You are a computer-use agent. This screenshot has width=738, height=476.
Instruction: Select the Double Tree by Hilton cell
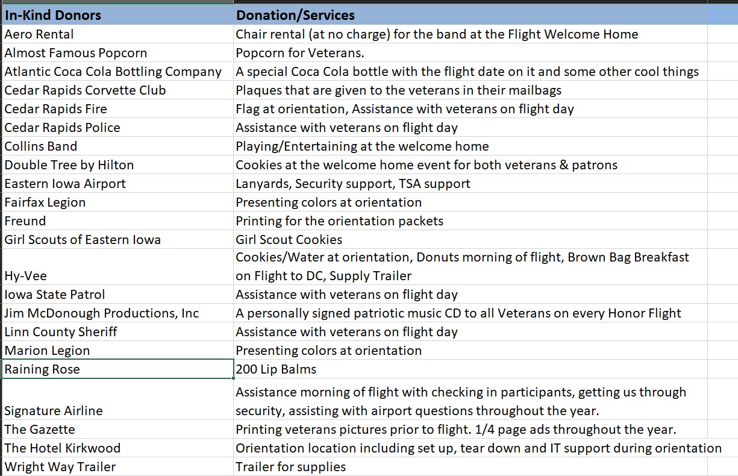tap(117, 165)
